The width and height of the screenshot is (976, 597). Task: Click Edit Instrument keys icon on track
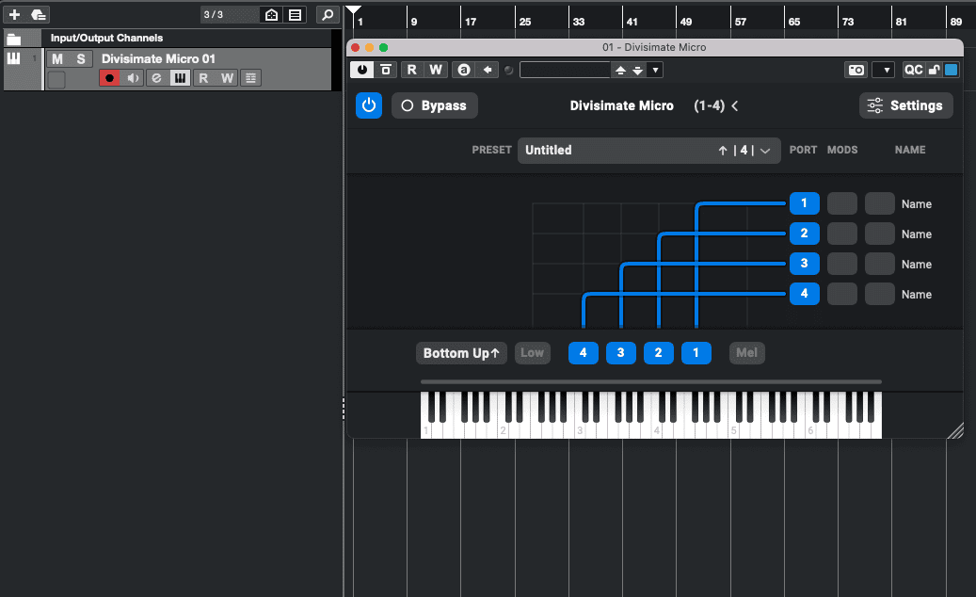click(x=180, y=78)
